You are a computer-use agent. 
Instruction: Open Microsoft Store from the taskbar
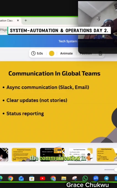(32, 179)
